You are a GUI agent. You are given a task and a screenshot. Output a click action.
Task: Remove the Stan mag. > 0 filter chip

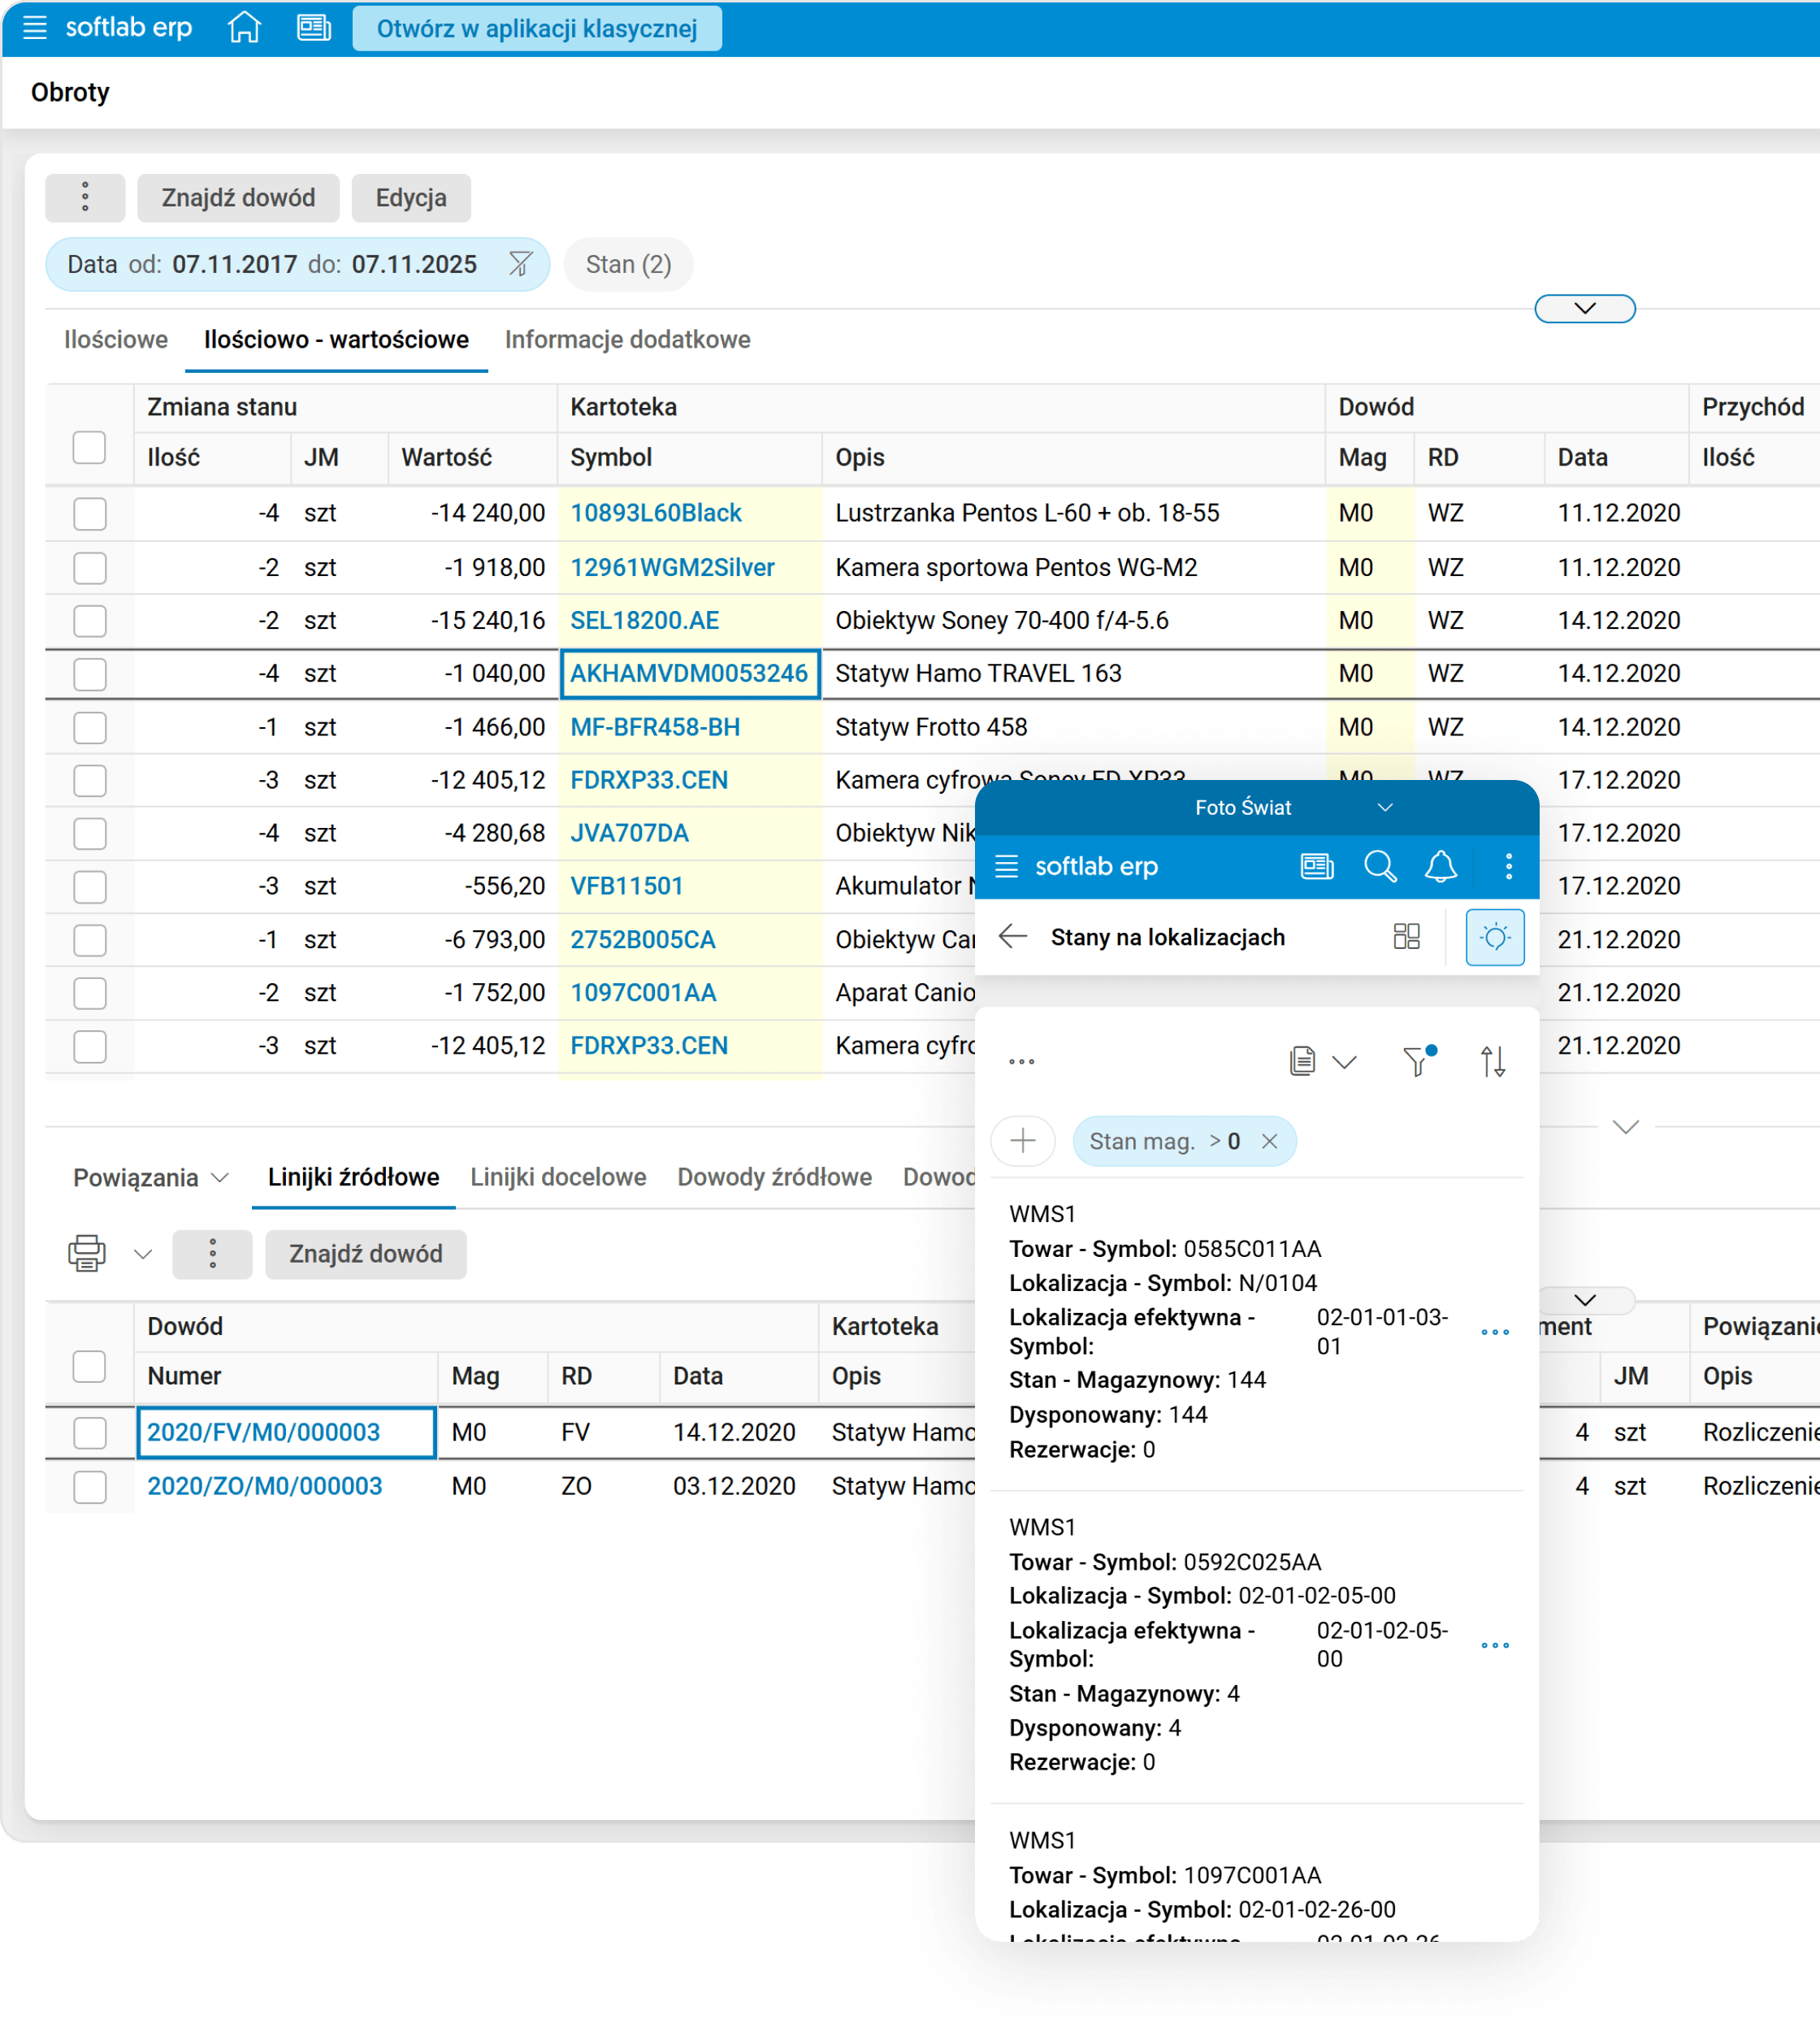1269,1141
